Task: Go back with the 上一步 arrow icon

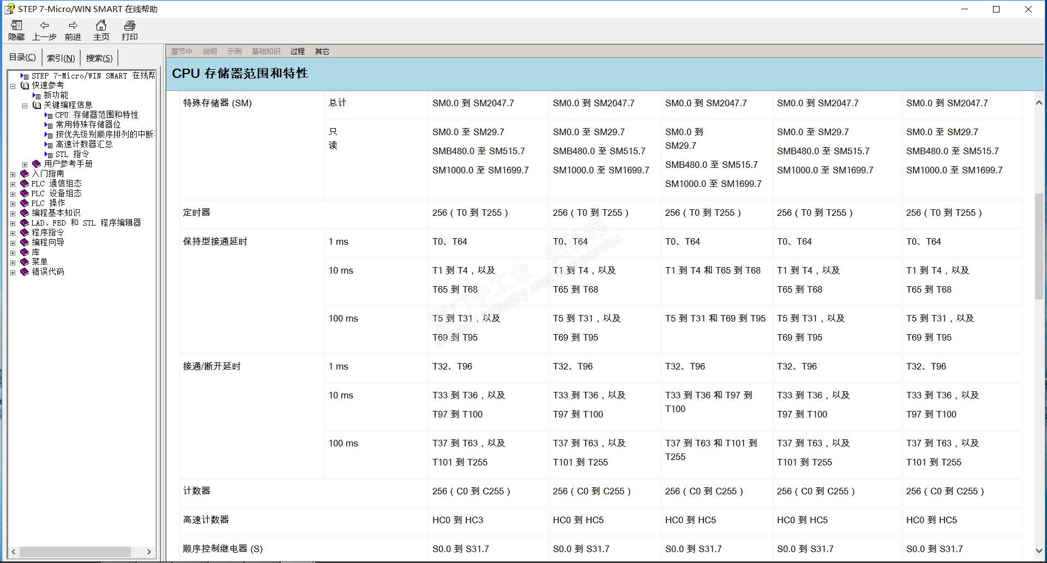Action: 45,25
